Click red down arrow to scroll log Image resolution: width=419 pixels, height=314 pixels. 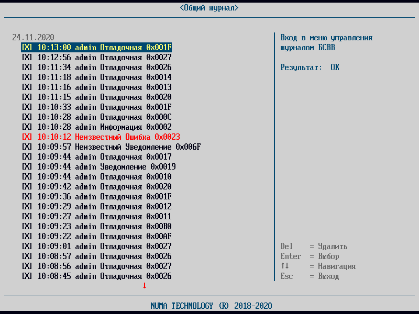(145, 286)
